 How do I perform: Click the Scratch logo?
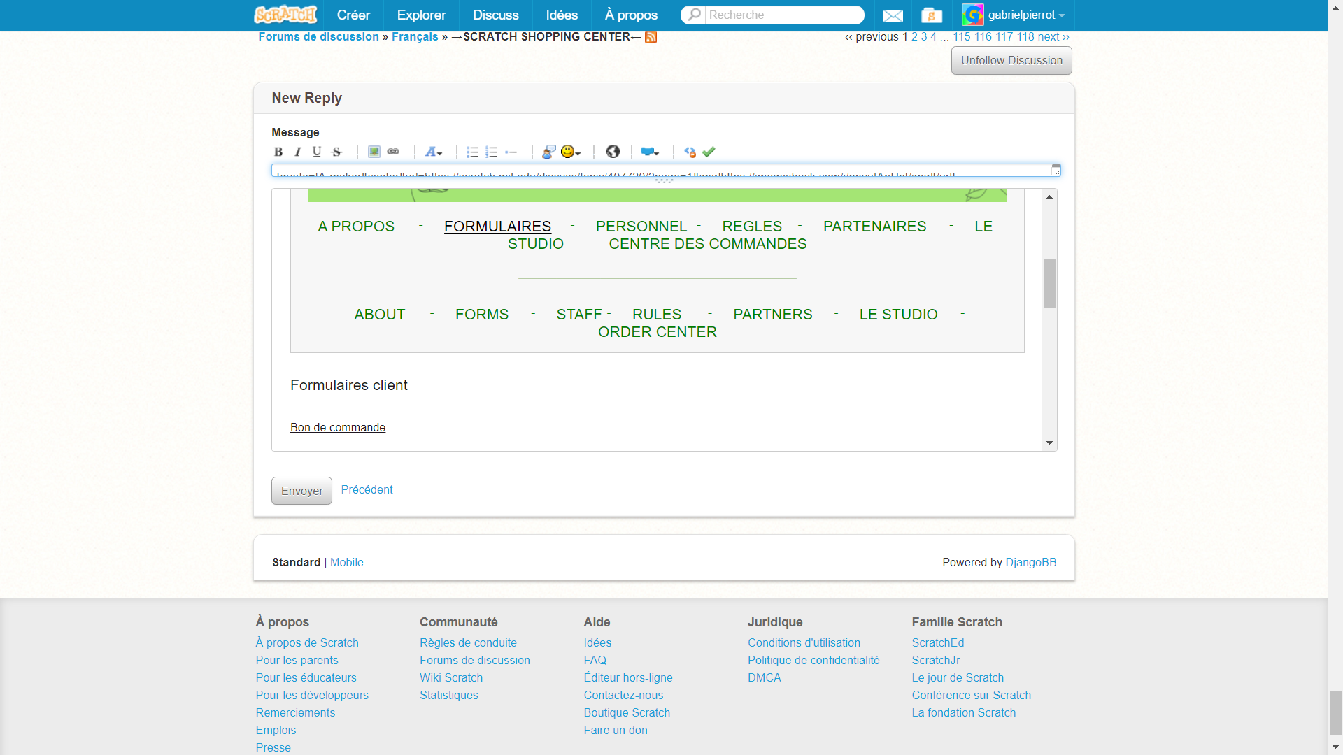point(285,15)
